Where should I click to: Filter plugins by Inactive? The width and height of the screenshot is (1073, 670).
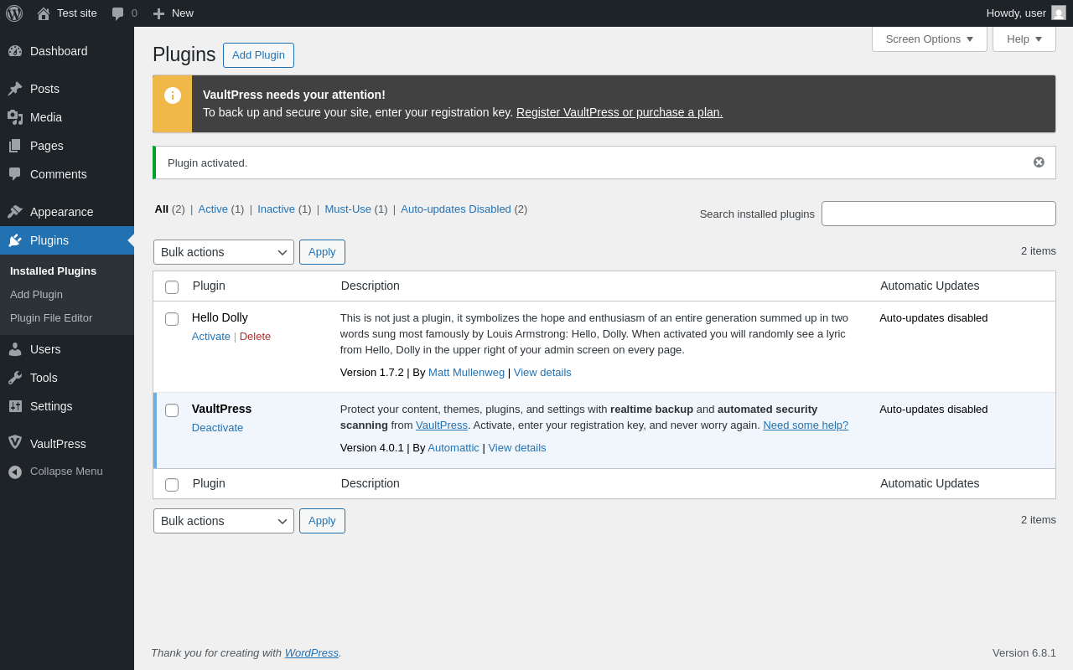[x=276, y=209]
